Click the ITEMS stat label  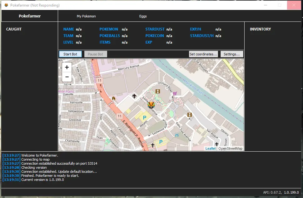coord(105,42)
